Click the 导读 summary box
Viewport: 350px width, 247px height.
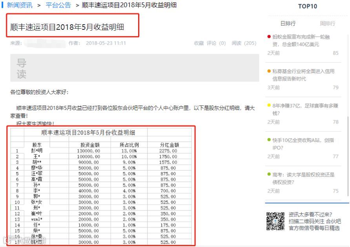[x=135, y=68]
